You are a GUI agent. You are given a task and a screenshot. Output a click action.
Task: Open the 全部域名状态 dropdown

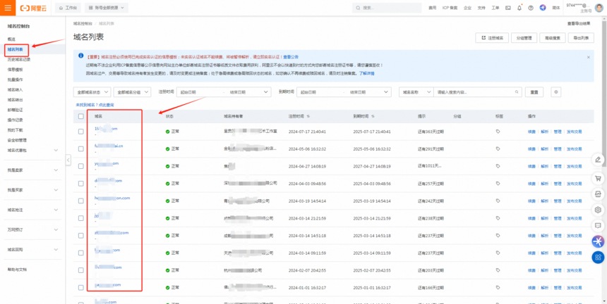click(91, 92)
